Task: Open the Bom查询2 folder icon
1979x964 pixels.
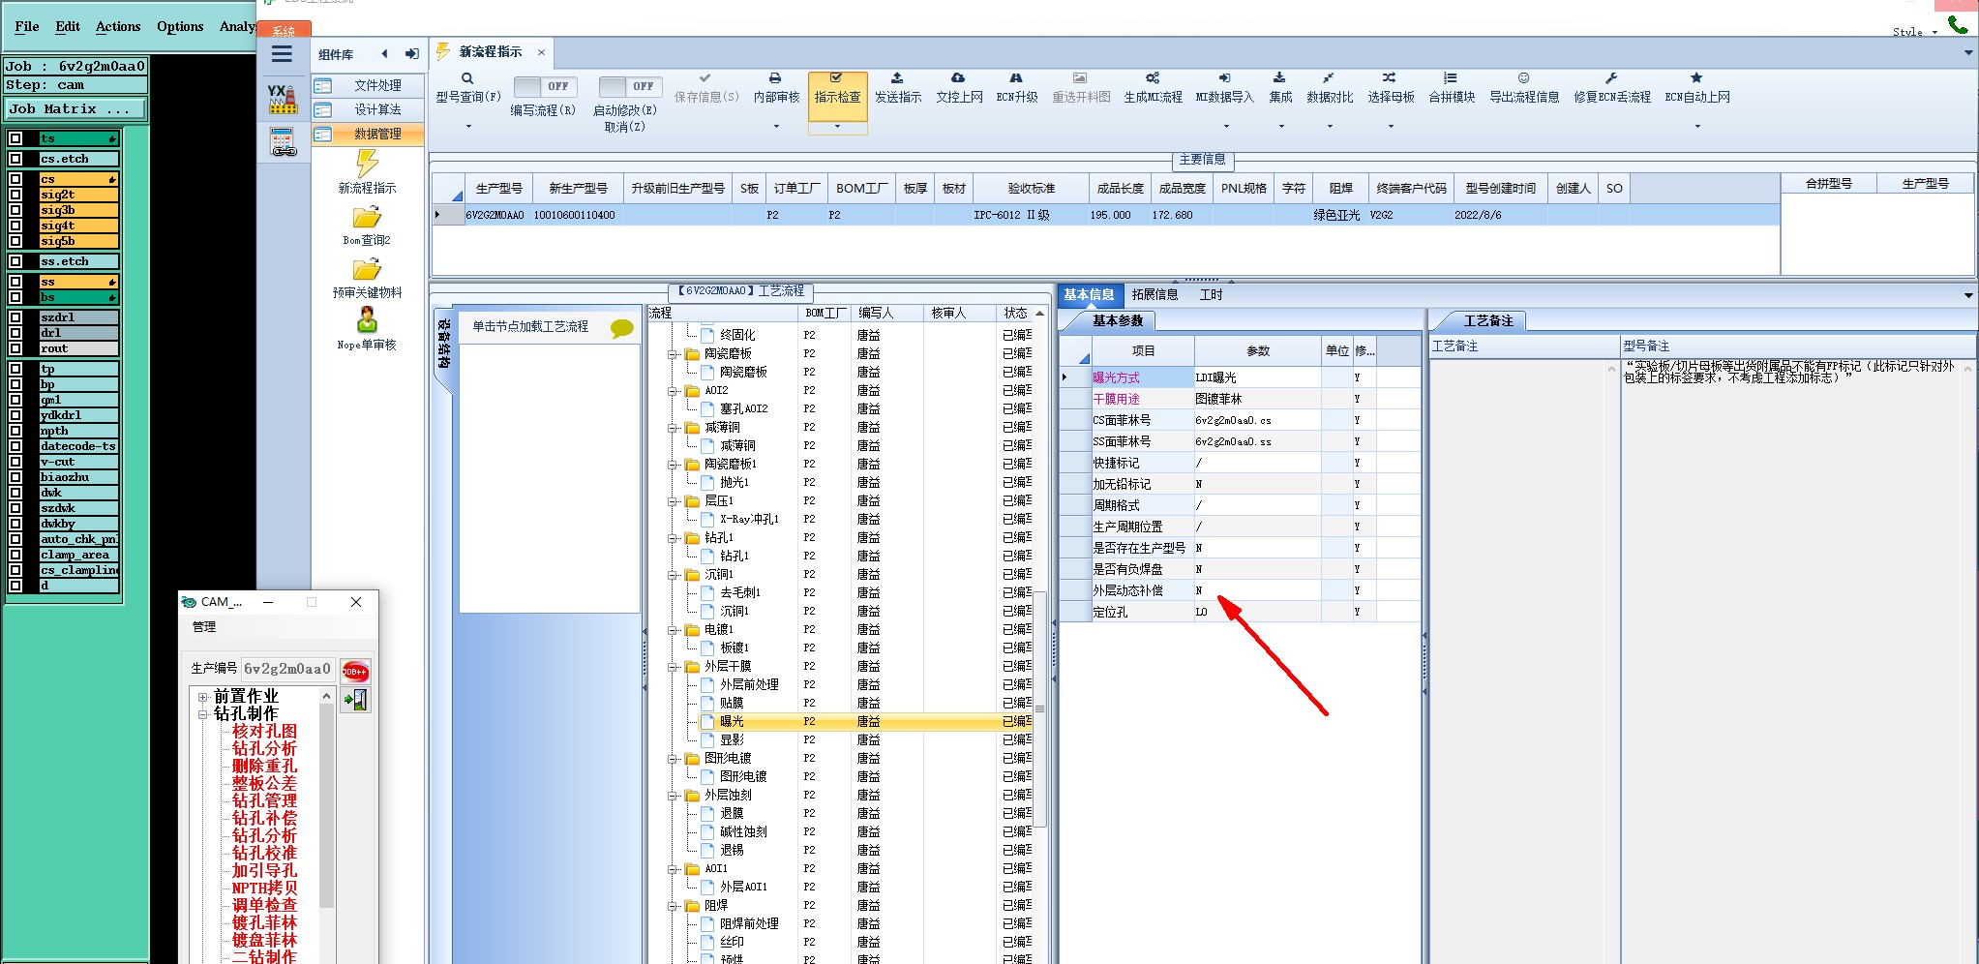Action: (367, 217)
